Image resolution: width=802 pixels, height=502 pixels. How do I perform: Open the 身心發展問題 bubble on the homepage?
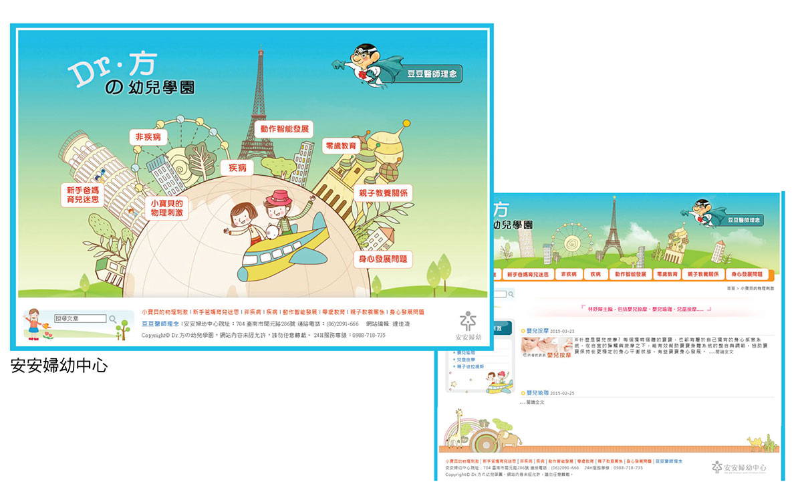pyautogui.click(x=384, y=259)
